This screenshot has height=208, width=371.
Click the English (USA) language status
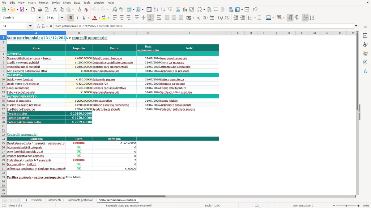pyautogui.click(x=212, y=206)
